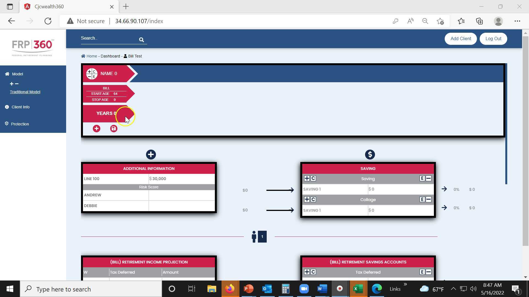Open the Client Info menu item

tap(20, 107)
